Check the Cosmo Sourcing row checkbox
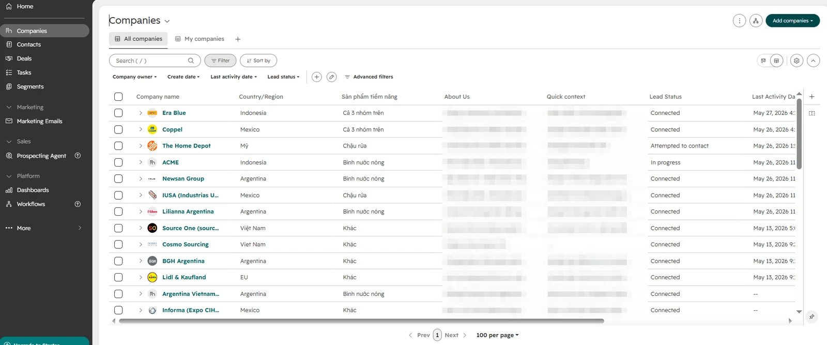This screenshot has width=827, height=345. pyautogui.click(x=118, y=245)
